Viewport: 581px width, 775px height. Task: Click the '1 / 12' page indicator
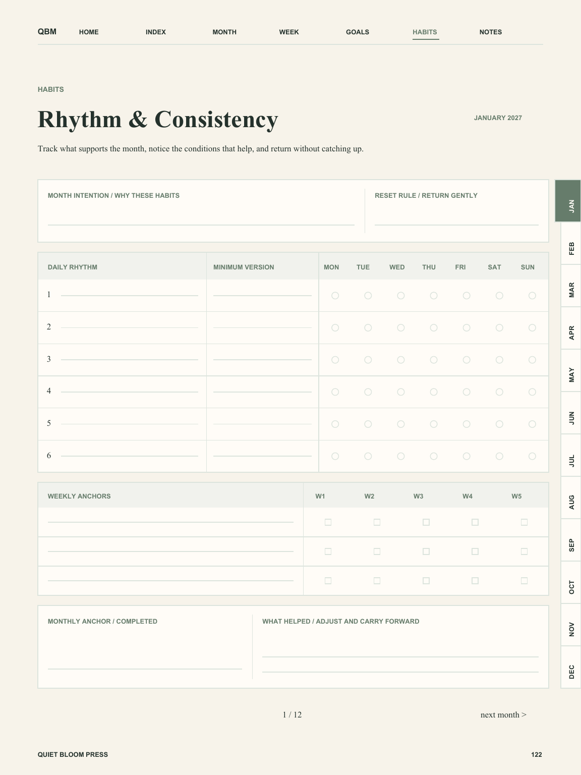point(292,714)
